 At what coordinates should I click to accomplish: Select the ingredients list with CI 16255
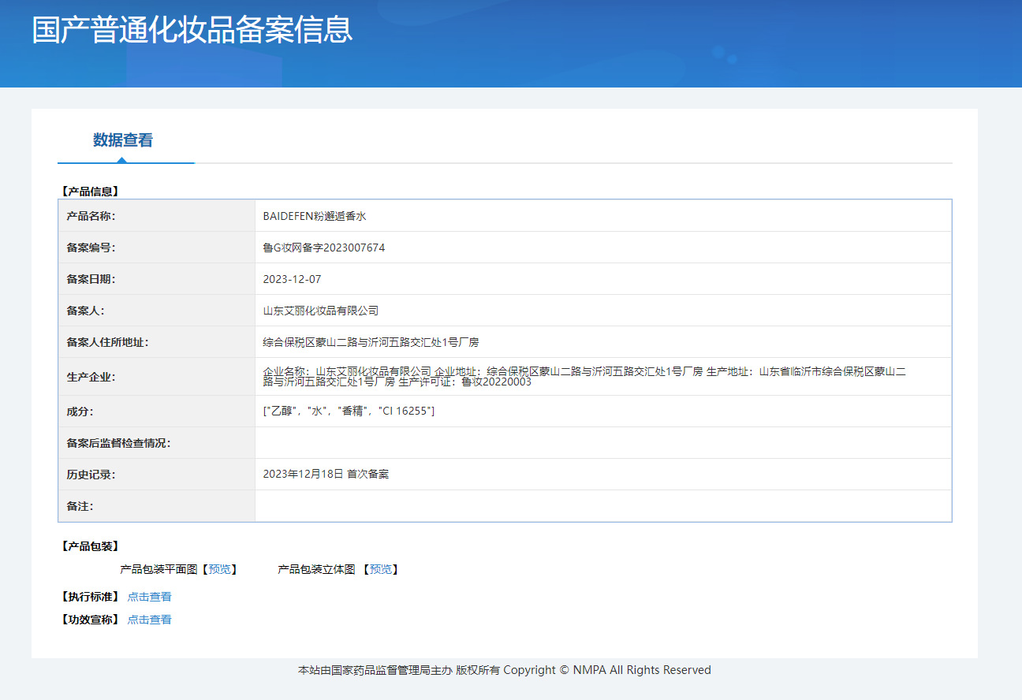click(x=349, y=411)
